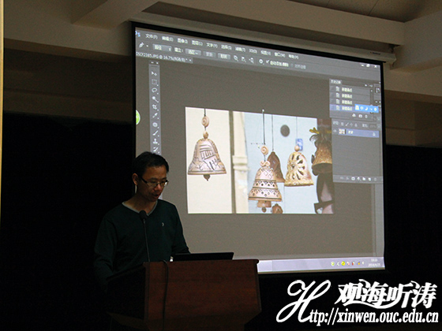
Task: Open the pen mode dropdown in options bar
Action: point(162,48)
